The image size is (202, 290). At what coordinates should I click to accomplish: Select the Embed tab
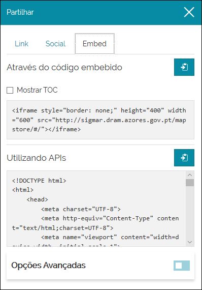point(94,44)
